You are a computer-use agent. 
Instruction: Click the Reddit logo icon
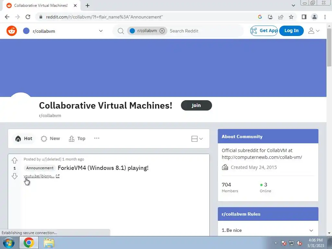(12, 31)
